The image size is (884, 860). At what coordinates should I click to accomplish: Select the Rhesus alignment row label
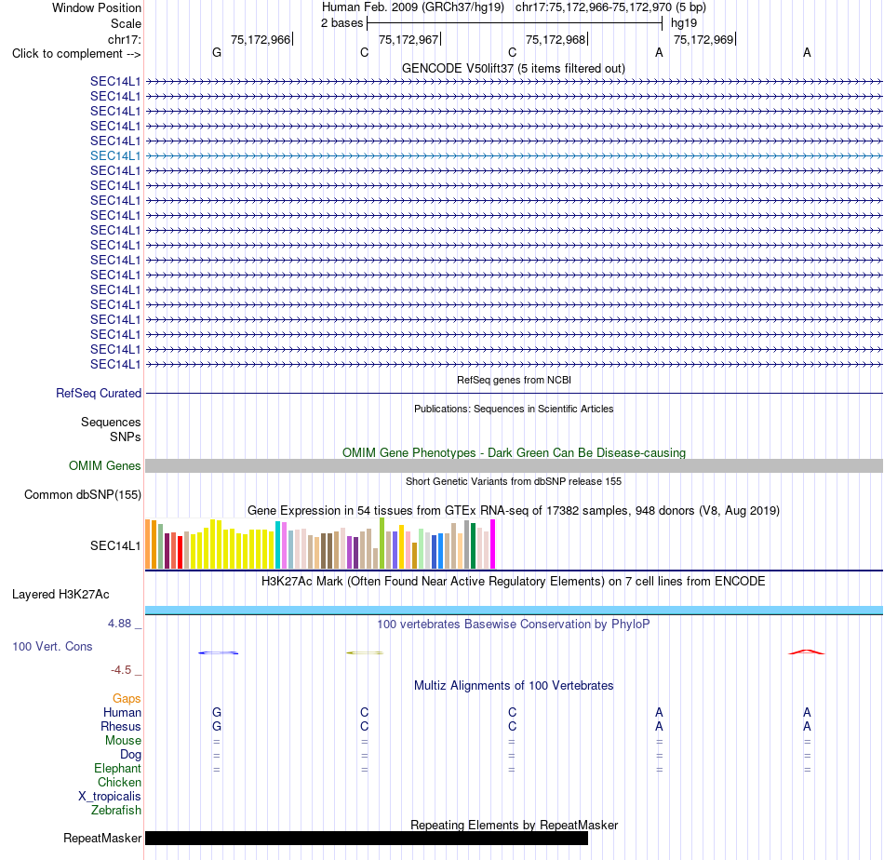click(121, 726)
